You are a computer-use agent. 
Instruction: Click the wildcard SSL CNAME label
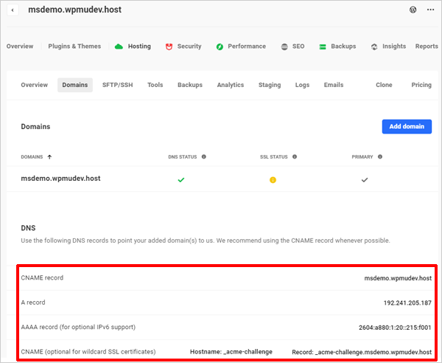88,352
